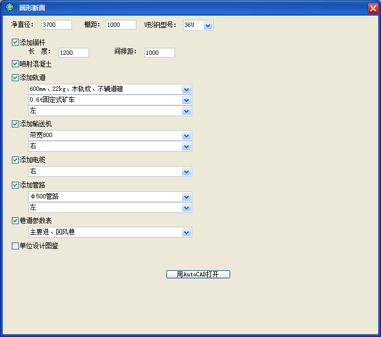Viewport: 381px width, 337px height.
Task: Toggle the 添加轨道 checkbox
Action: [15, 77]
